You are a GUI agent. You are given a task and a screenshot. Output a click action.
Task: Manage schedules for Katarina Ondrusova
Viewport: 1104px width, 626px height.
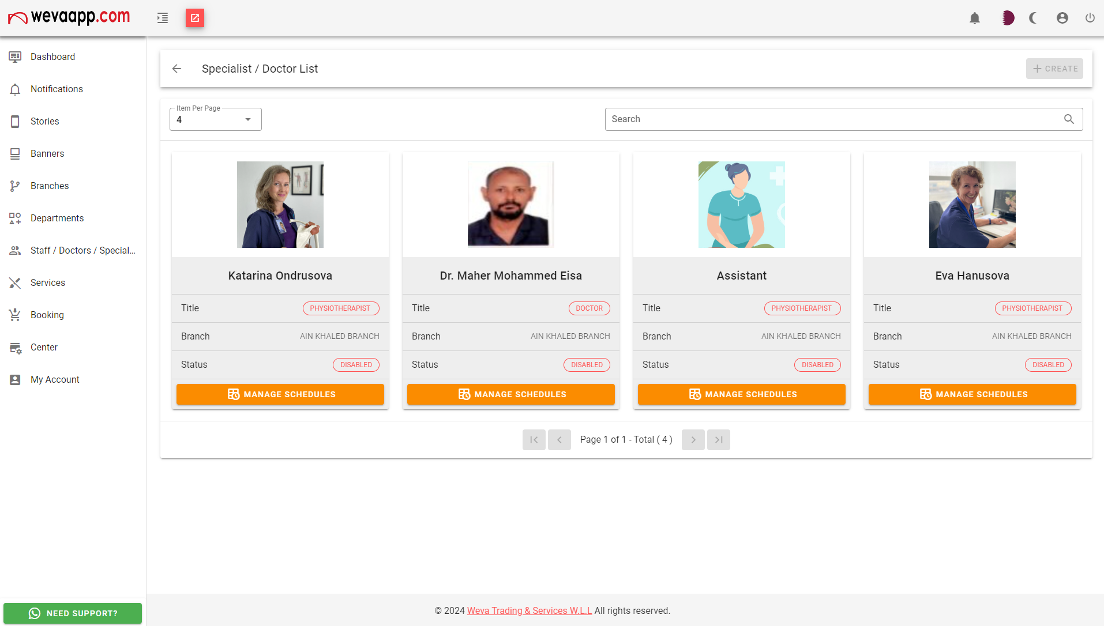point(280,394)
